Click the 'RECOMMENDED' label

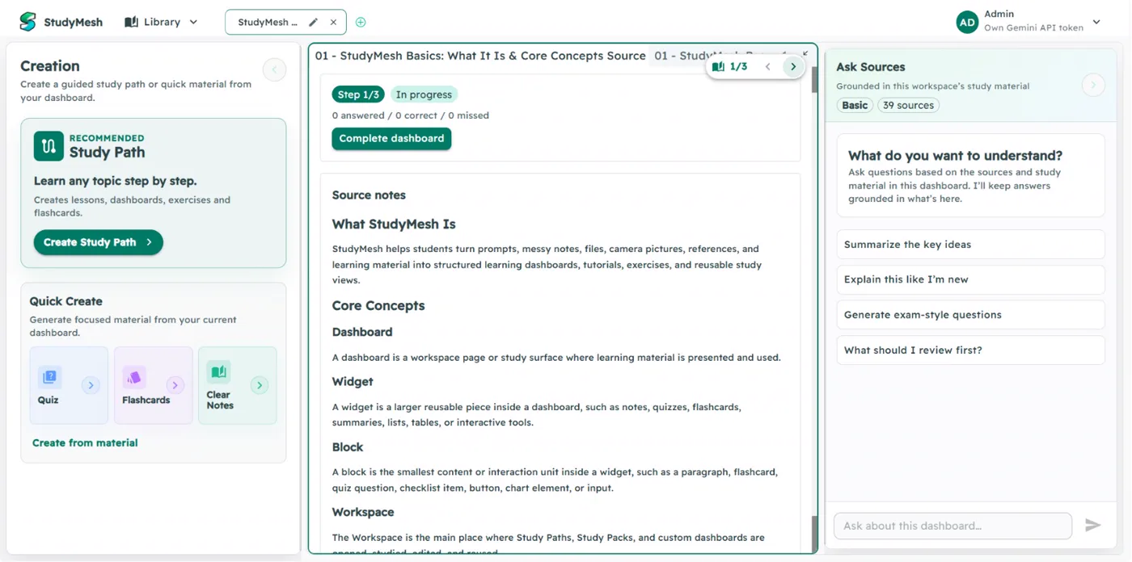[x=107, y=138]
